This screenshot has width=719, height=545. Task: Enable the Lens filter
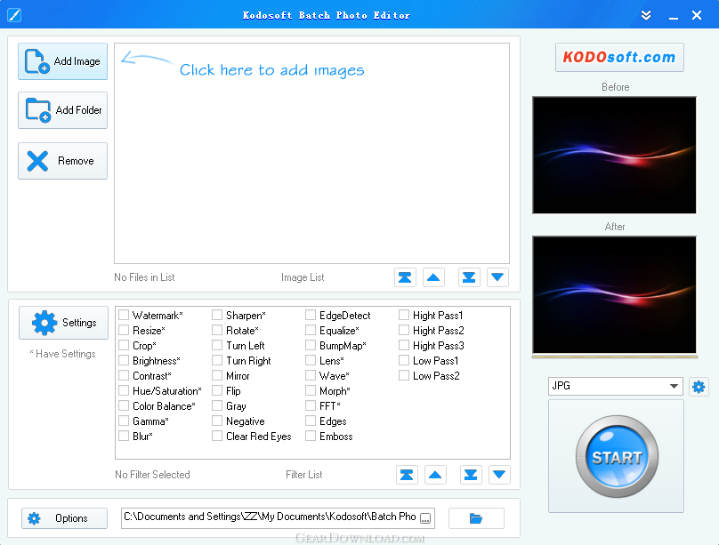tap(311, 360)
